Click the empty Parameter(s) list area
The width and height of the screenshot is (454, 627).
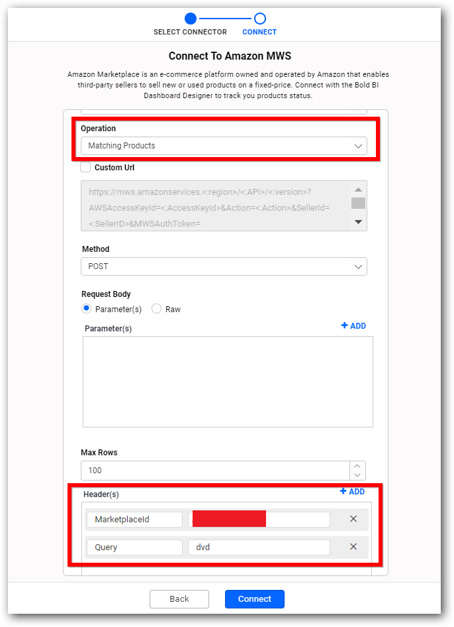(228, 382)
